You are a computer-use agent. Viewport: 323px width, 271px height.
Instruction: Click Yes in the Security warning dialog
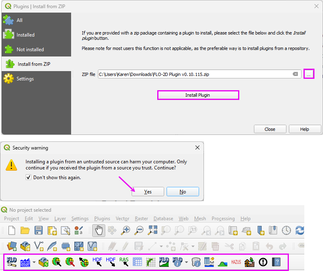pos(147,192)
